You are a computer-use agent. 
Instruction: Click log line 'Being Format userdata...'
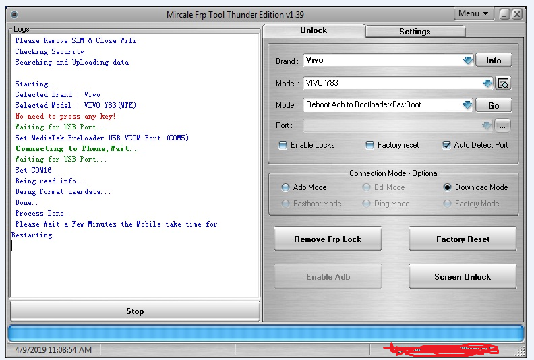[63, 191]
